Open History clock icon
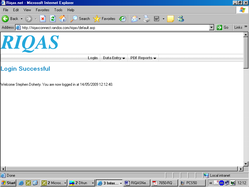The height and width of the screenshot is (187, 249). [123, 19]
